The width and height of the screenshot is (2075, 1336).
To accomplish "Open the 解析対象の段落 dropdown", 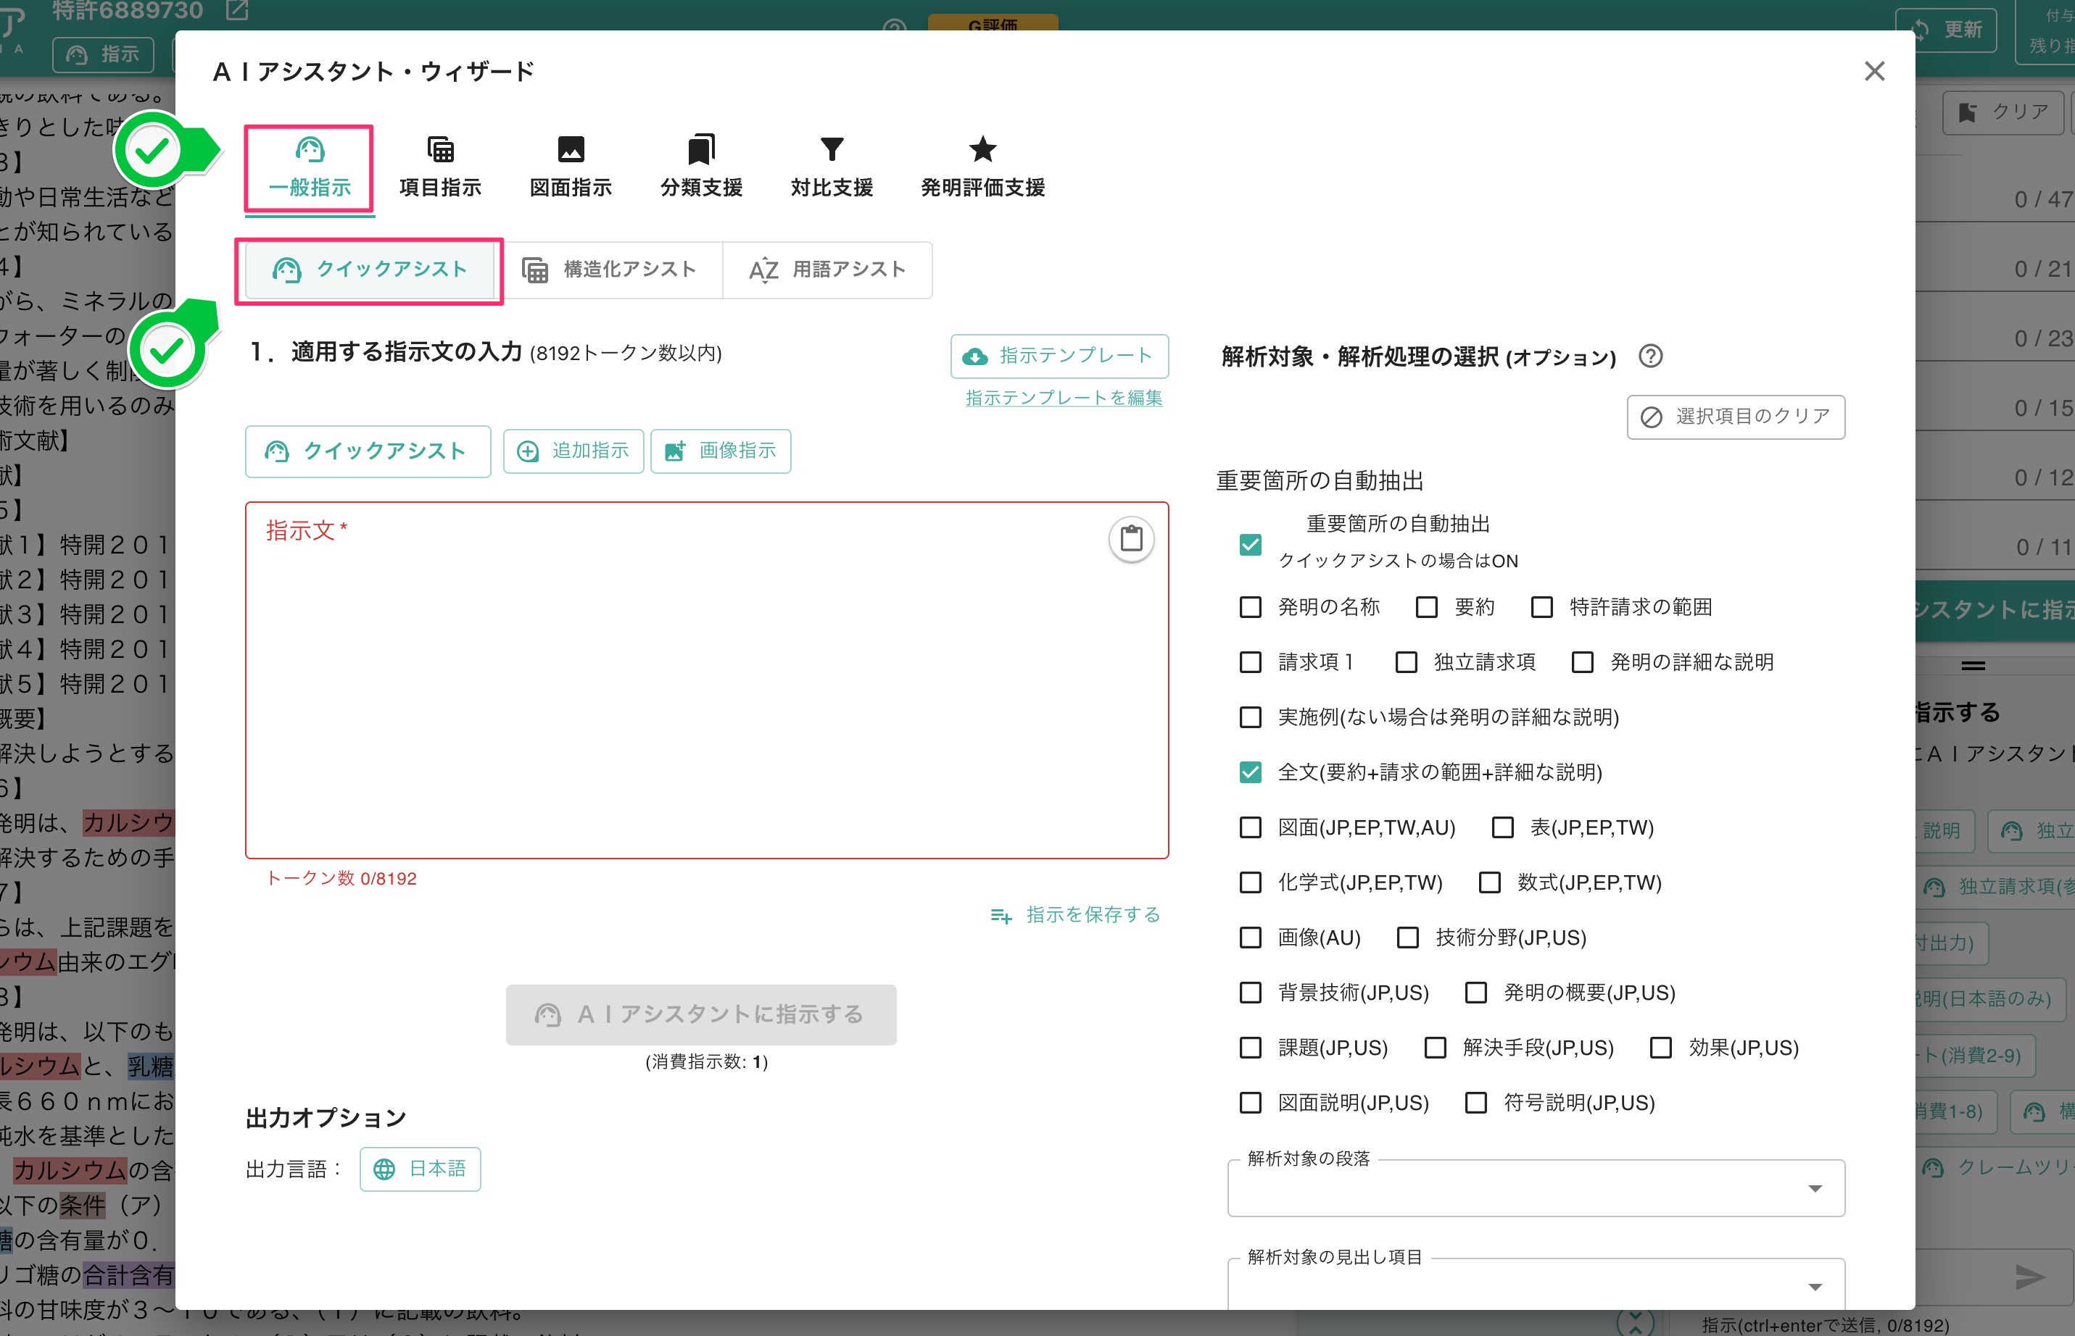I will (1536, 1188).
